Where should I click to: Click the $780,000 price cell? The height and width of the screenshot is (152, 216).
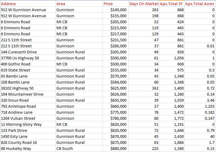pos(116,119)
